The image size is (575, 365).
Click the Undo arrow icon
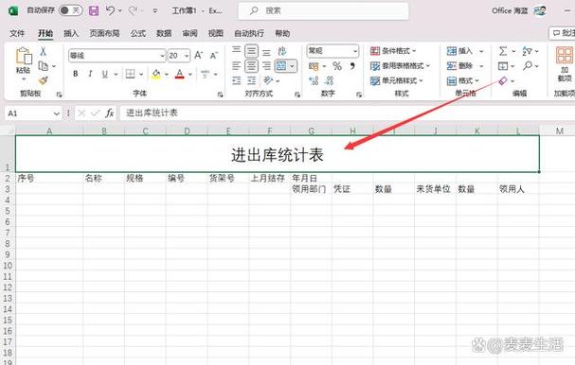point(110,10)
